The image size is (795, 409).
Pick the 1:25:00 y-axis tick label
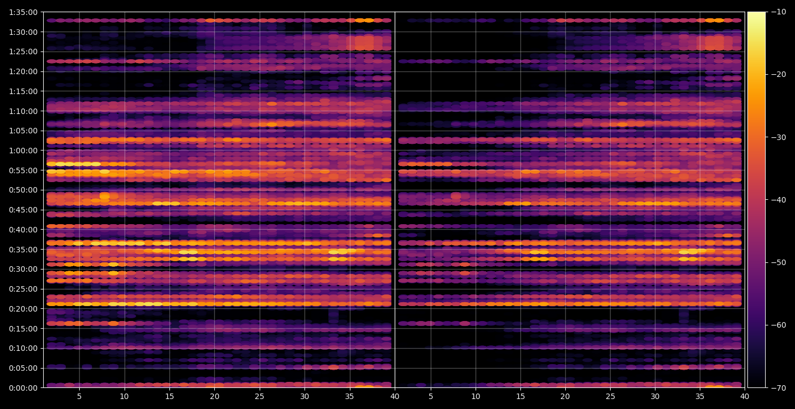[x=23, y=51]
